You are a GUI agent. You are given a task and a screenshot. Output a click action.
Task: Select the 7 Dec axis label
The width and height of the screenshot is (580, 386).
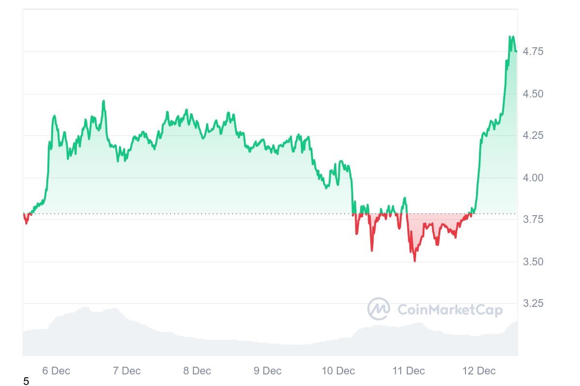tap(127, 371)
